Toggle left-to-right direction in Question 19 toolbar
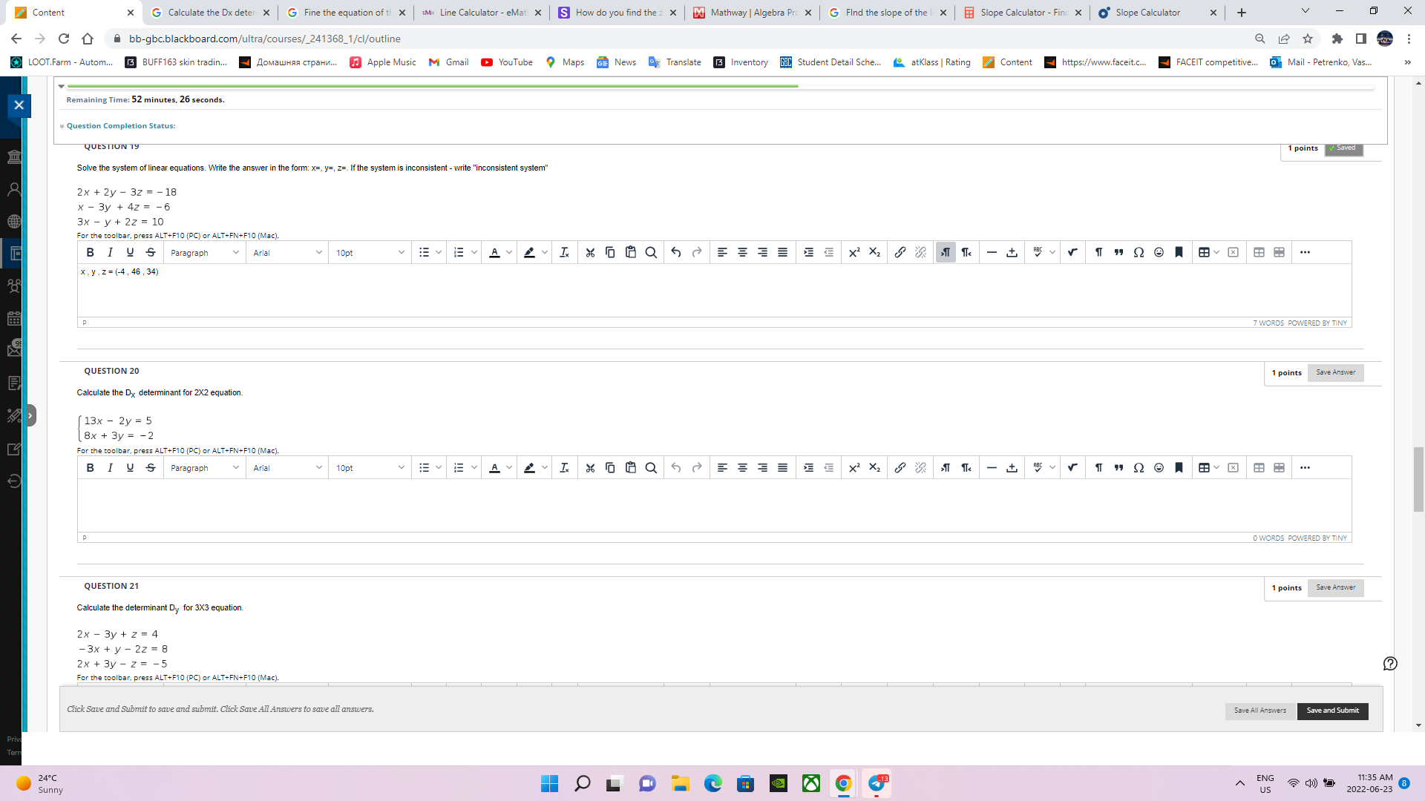This screenshot has height=801, width=1425. [945, 253]
